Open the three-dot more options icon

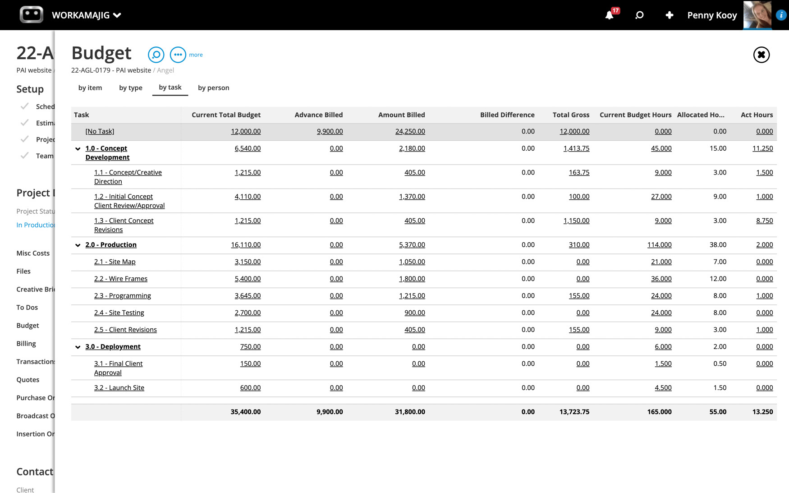pos(178,55)
